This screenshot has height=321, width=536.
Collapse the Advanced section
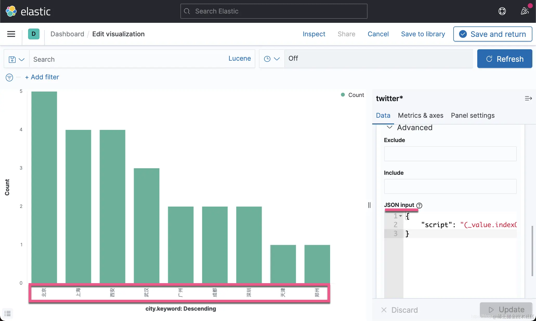click(389, 127)
